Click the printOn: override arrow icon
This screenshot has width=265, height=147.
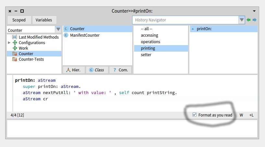pyautogui.click(x=193, y=29)
